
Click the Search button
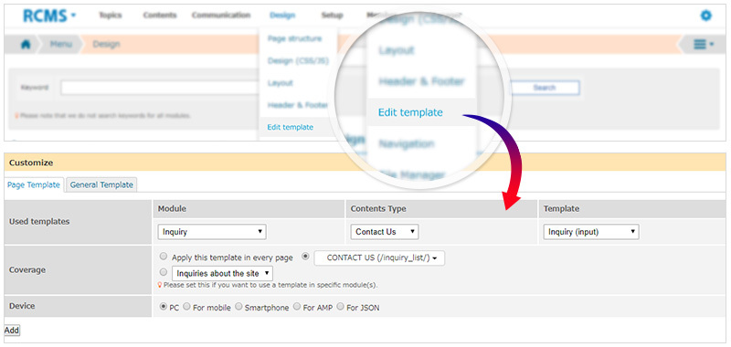(x=544, y=88)
